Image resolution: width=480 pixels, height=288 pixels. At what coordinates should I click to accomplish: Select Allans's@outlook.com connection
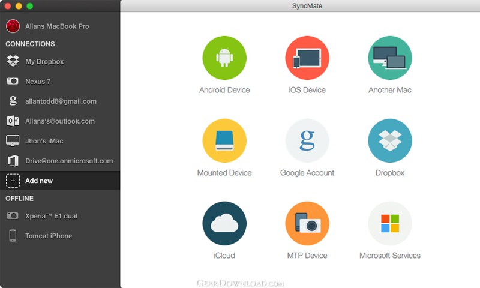click(60, 121)
